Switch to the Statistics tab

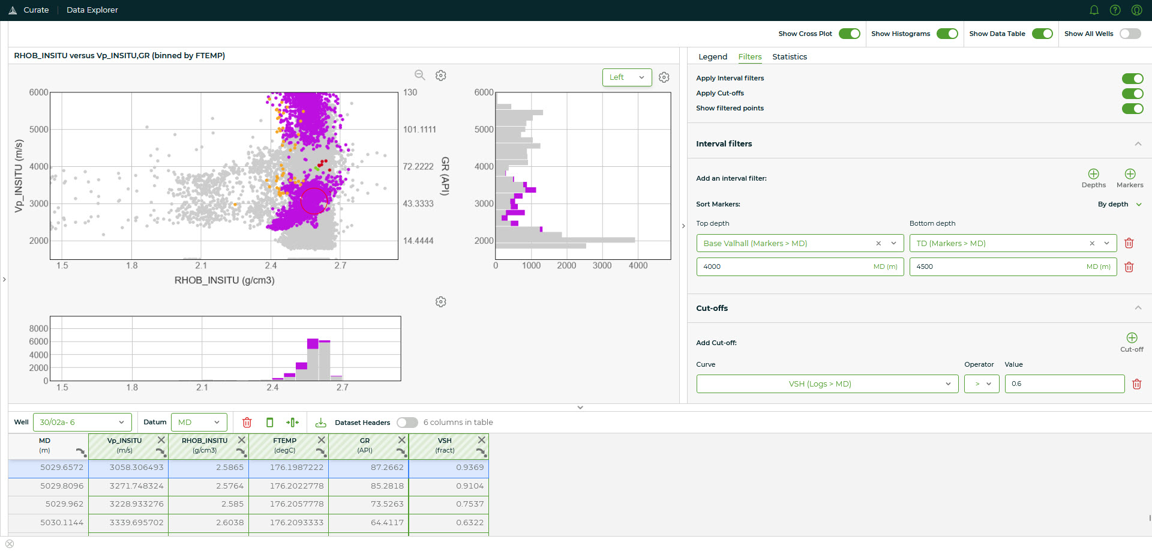(790, 56)
